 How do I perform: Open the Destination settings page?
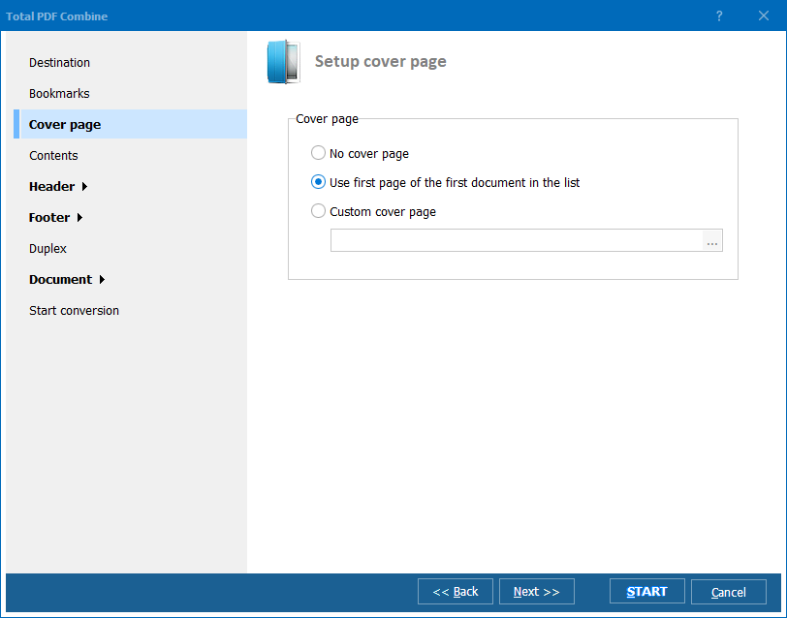pyautogui.click(x=59, y=63)
